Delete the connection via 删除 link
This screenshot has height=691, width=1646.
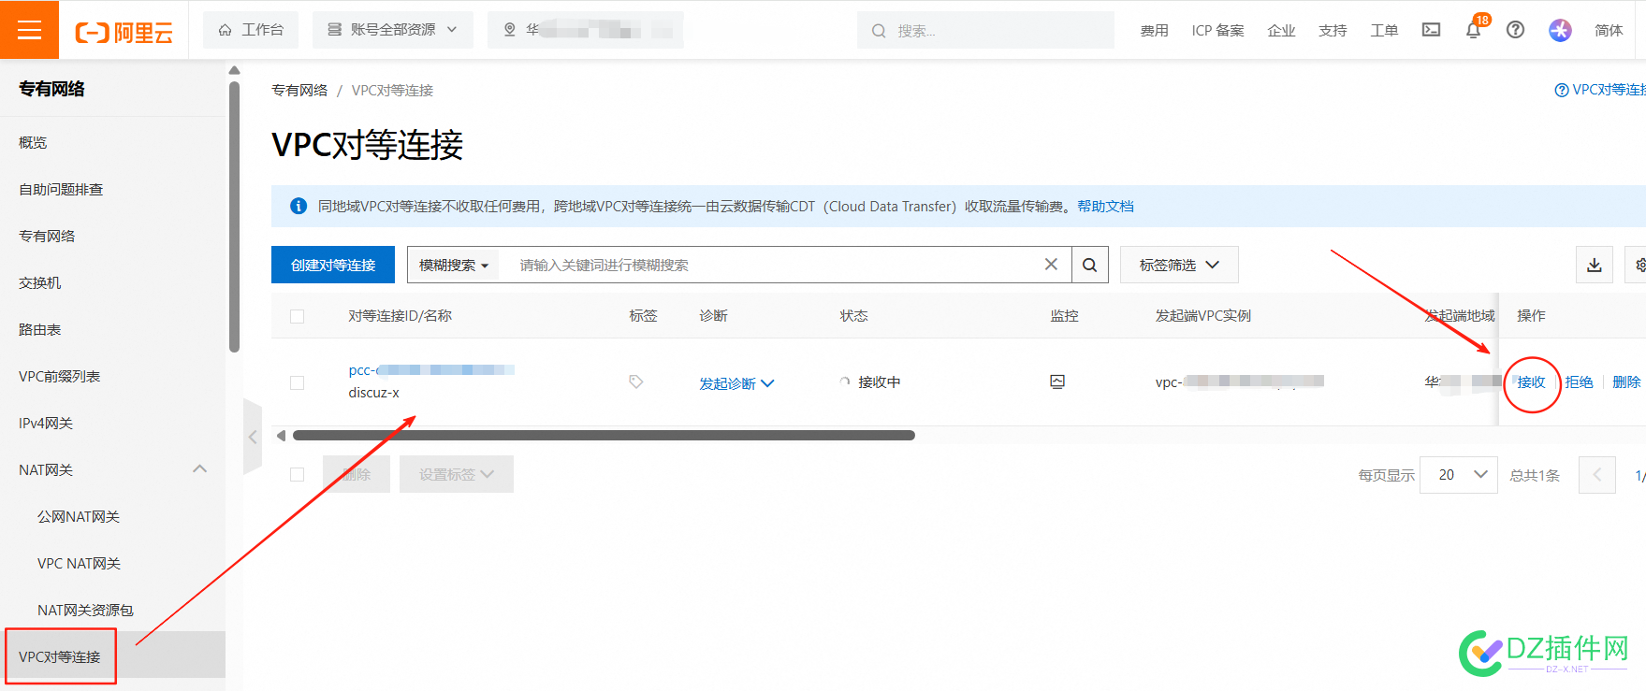pos(1626,381)
